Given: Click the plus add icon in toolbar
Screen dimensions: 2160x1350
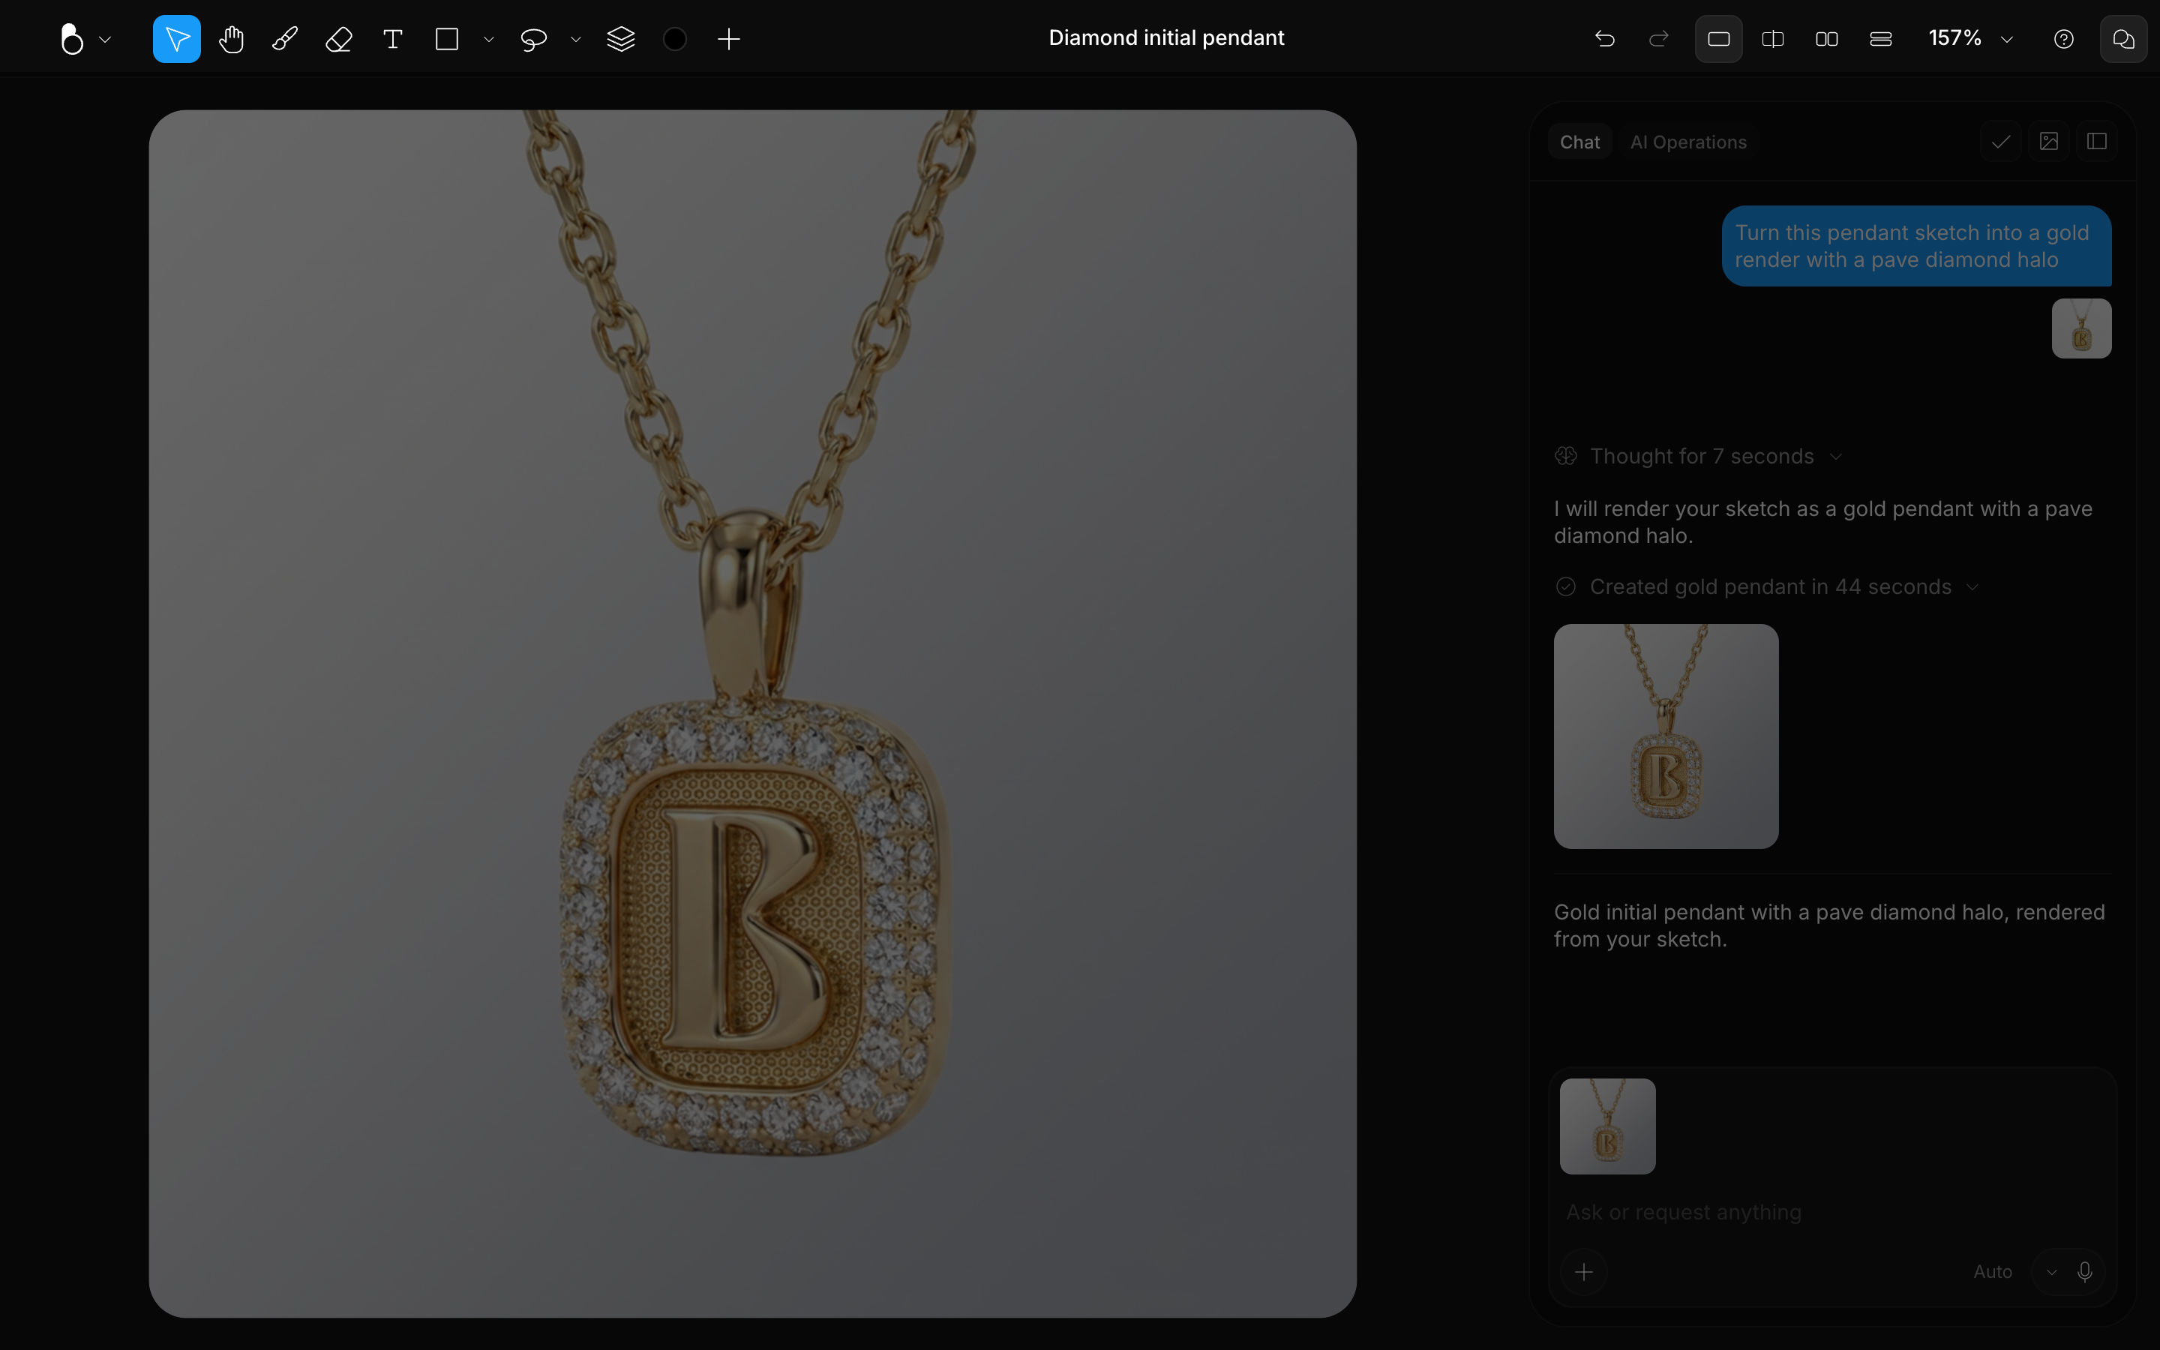Looking at the screenshot, I should (729, 38).
